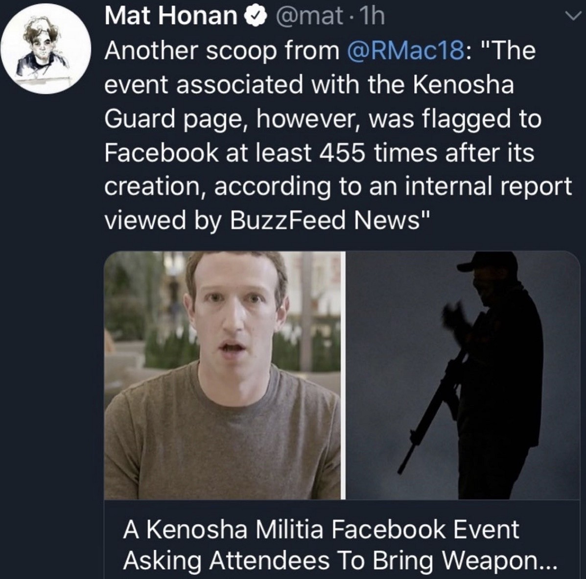Open the armed silhouette photo
Image resolution: width=586 pixels, height=579 pixels.
point(463,375)
